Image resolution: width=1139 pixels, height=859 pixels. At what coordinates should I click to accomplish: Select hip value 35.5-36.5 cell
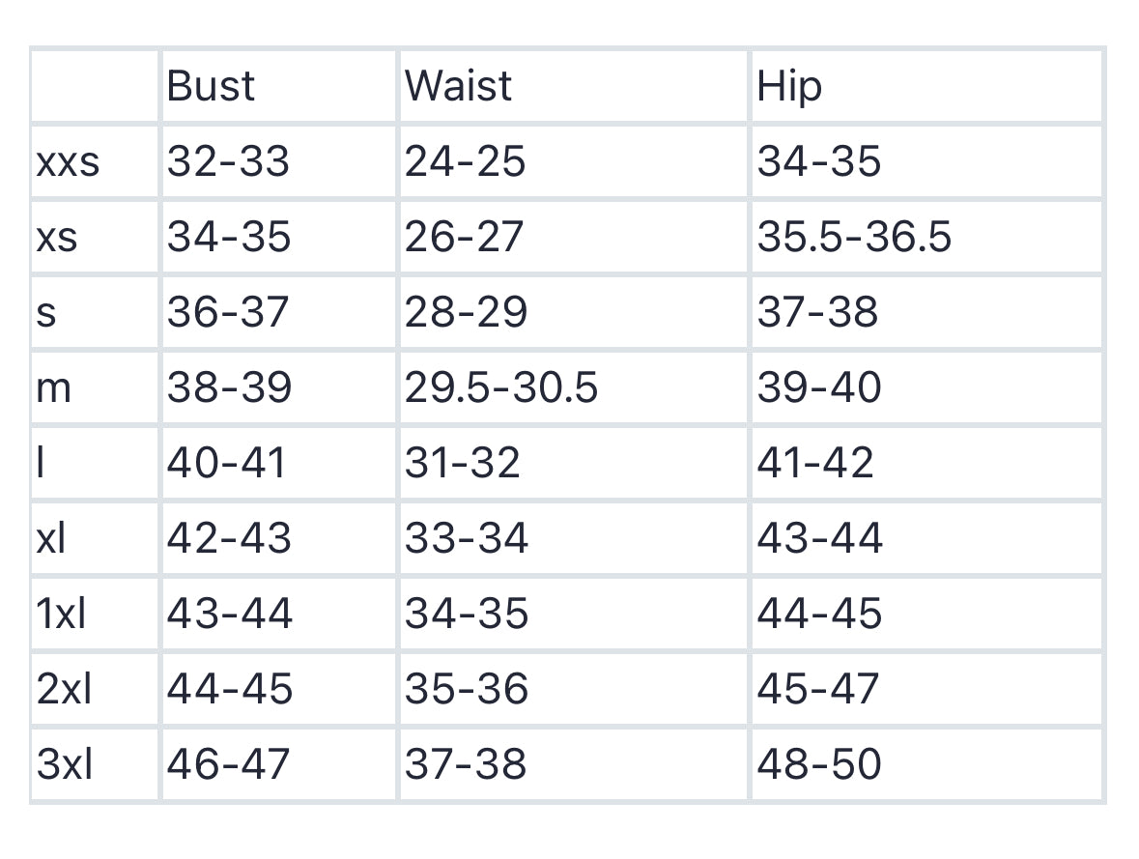tap(854, 237)
